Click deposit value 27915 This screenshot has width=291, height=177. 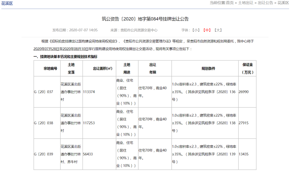[243, 123]
